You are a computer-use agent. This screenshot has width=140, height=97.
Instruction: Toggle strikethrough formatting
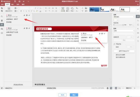[29, 11]
